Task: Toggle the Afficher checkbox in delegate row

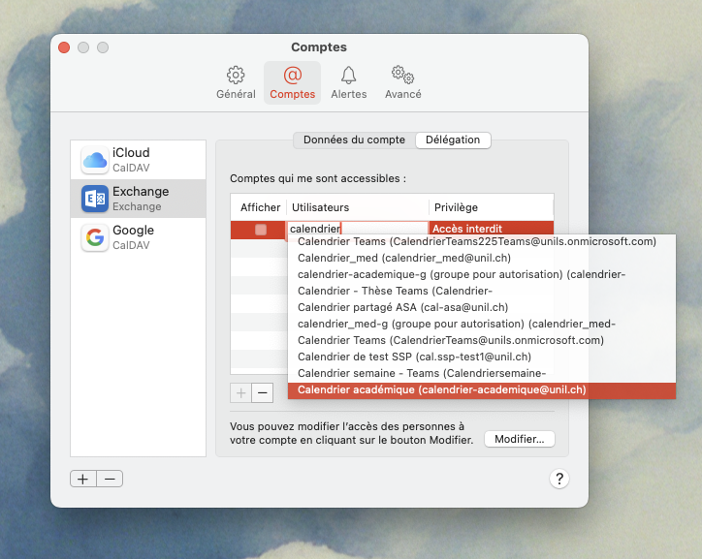Action: pos(260,230)
